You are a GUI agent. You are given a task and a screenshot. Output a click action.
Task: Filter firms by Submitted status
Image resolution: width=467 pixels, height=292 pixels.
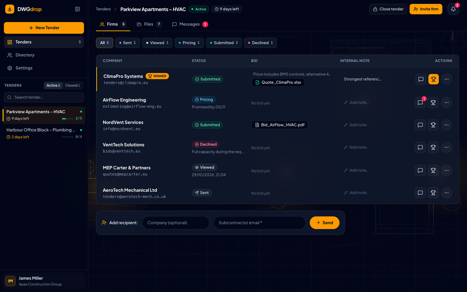[224, 43]
